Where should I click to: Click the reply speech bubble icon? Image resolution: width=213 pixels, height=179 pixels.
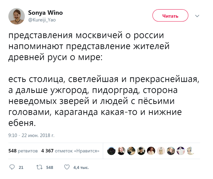[12, 167]
